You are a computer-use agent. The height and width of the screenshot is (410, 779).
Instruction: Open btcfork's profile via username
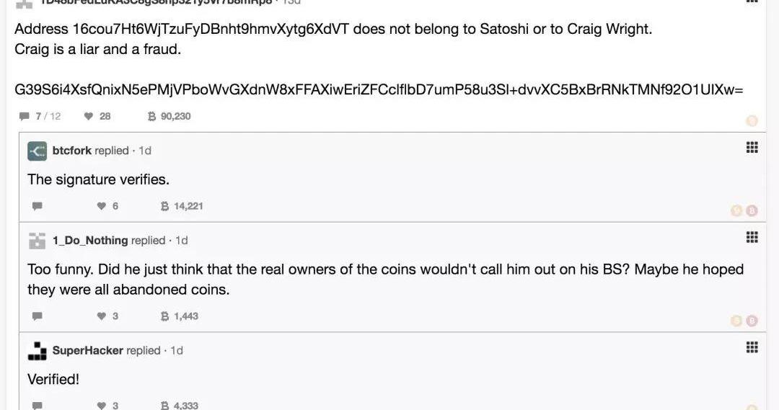pos(72,151)
